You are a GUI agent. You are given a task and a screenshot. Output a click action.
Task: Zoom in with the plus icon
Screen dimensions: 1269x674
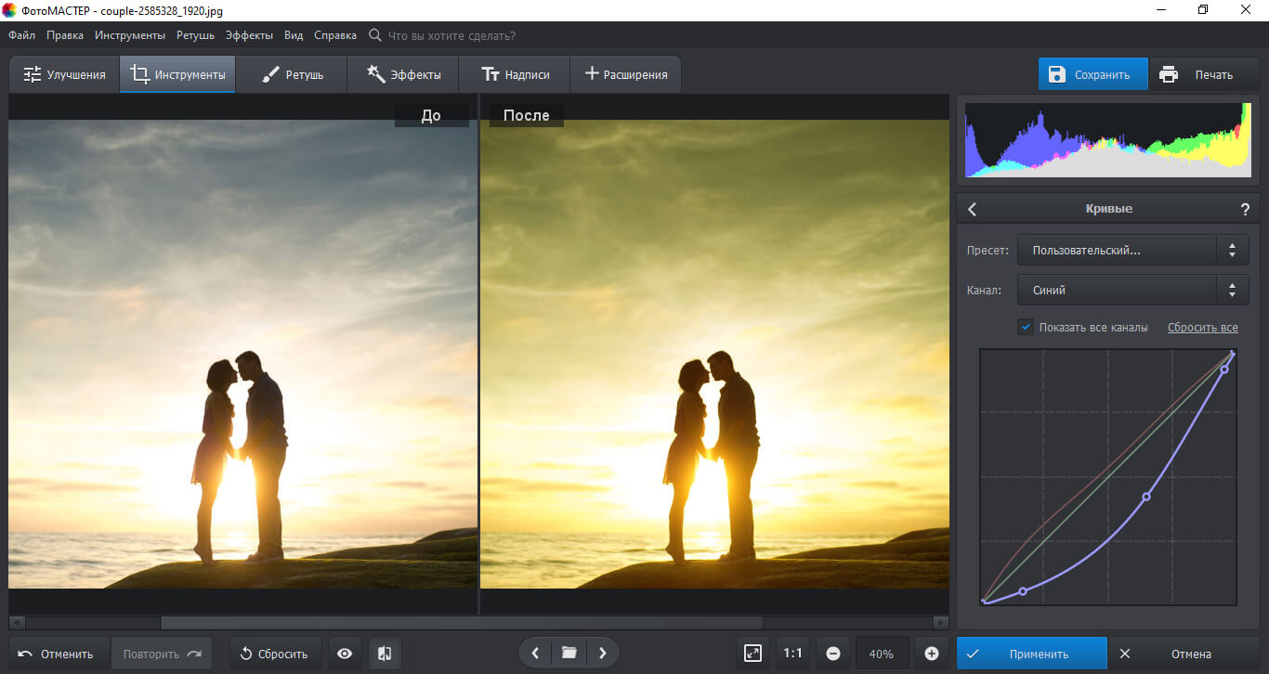pyautogui.click(x=932, y=654)
